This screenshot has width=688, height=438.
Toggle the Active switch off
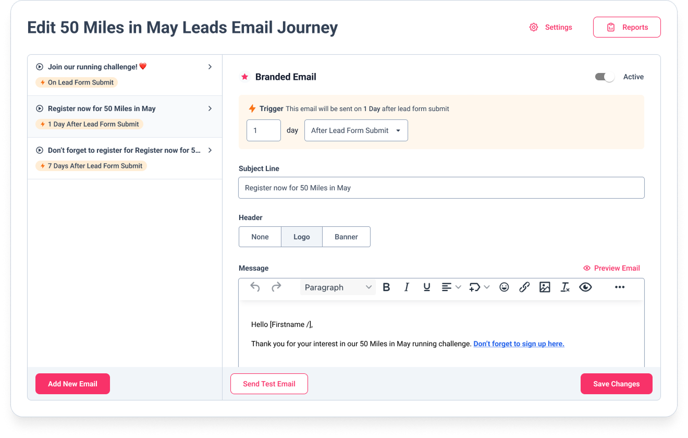click(x=605, y=77)
